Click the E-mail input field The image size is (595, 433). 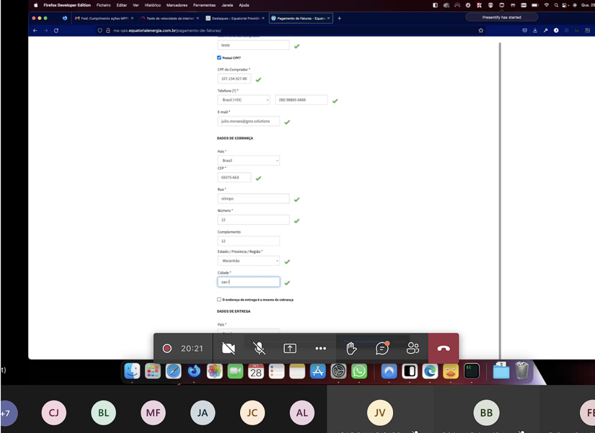point(248,122)
